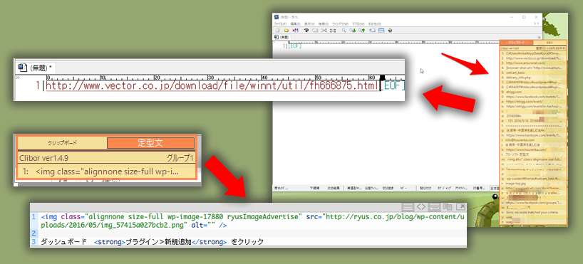Toggle the word-wrap icon in snippet toolbar
Image resolution: width=583 pixels, height=264 pixels.
pyautogui.click(x=434, y=207)
